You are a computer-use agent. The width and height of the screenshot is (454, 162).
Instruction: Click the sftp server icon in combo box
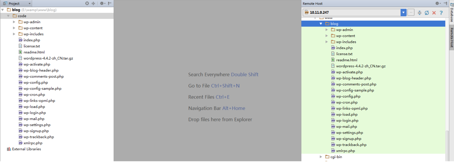(x=307, y=12)
